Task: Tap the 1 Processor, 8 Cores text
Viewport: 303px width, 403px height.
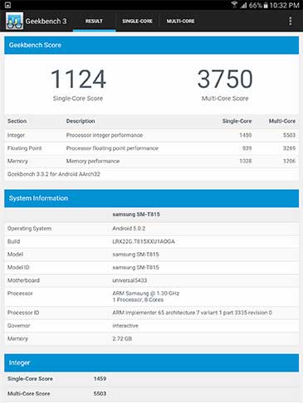Action: click(x=138, y=300)
